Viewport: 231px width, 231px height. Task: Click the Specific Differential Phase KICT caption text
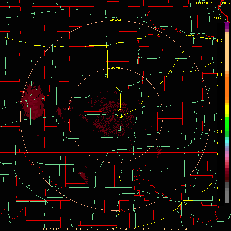(x=115, y=229)
